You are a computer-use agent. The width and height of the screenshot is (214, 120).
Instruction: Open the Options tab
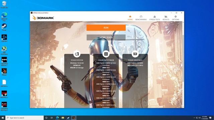click(x=176, y=18)
